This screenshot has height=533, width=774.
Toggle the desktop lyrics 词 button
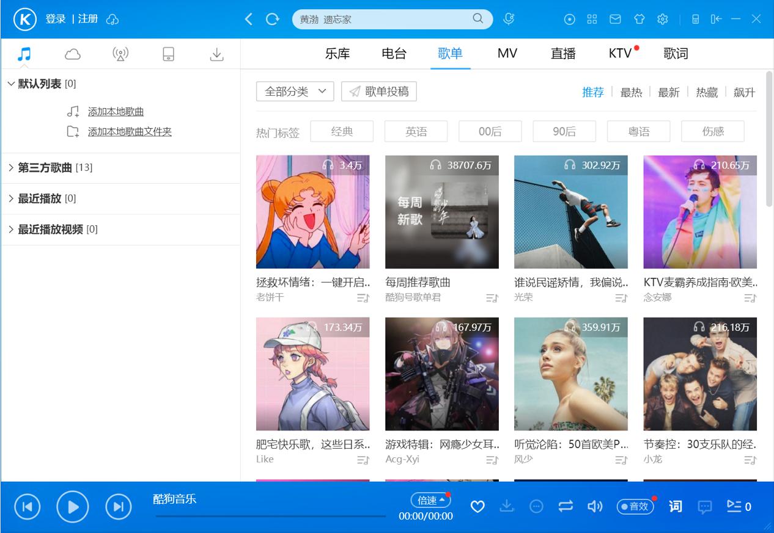click(675, 506)
